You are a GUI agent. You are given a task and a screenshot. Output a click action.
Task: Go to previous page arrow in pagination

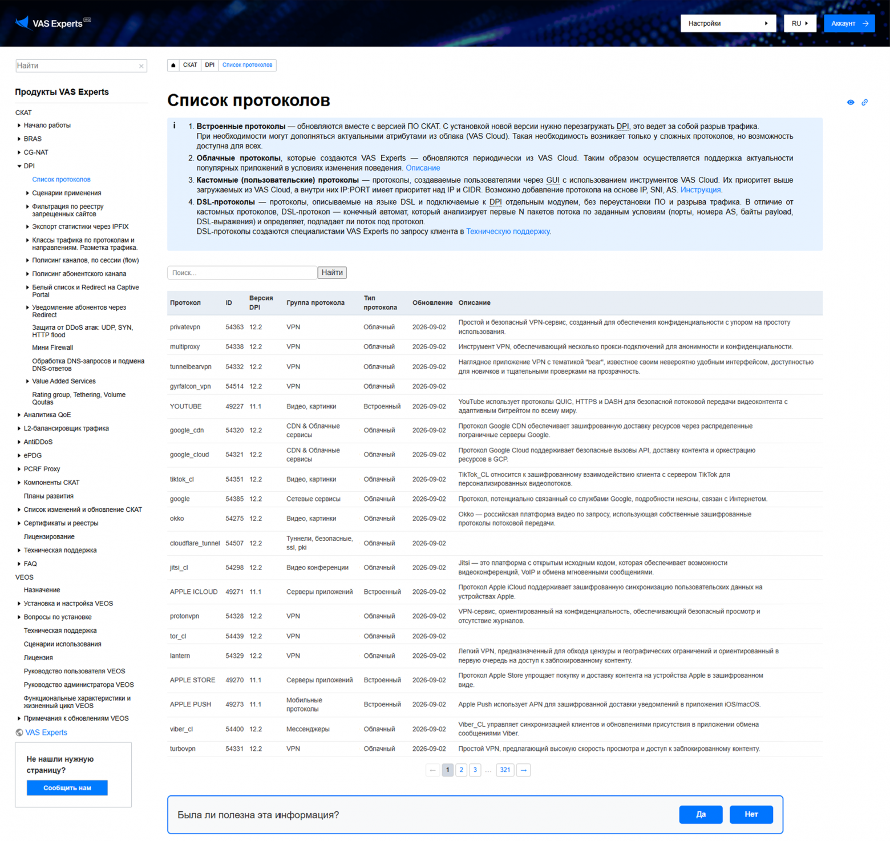433,770
